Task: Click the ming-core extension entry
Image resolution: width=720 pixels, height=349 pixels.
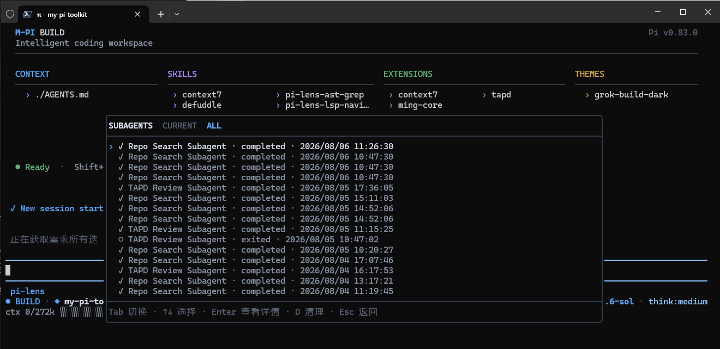Action: tap(420, 105)
